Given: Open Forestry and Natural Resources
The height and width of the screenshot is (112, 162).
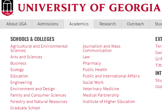Looking at the screenshot, I should point(39,102).
